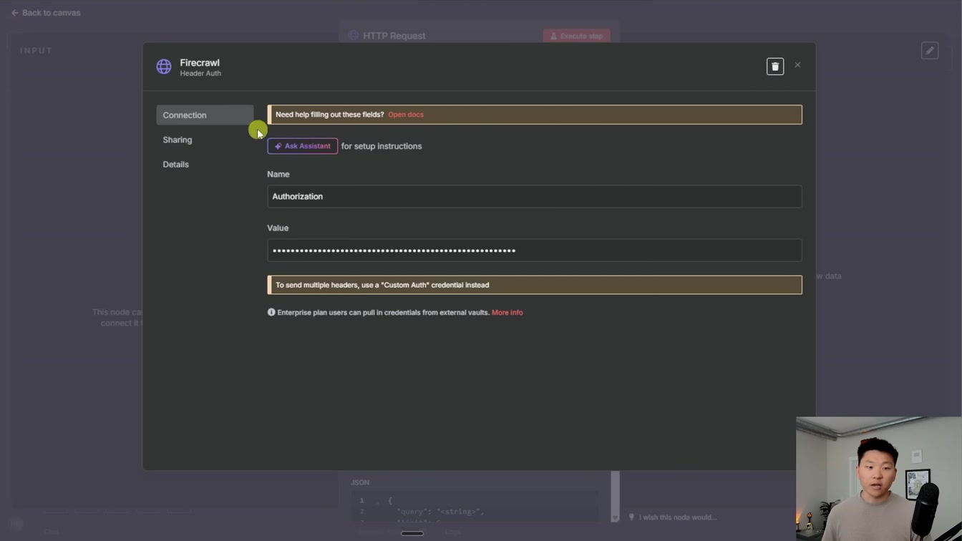
Task: Focus the Name field containing Authorization
Action: click(x=535, y=196)
